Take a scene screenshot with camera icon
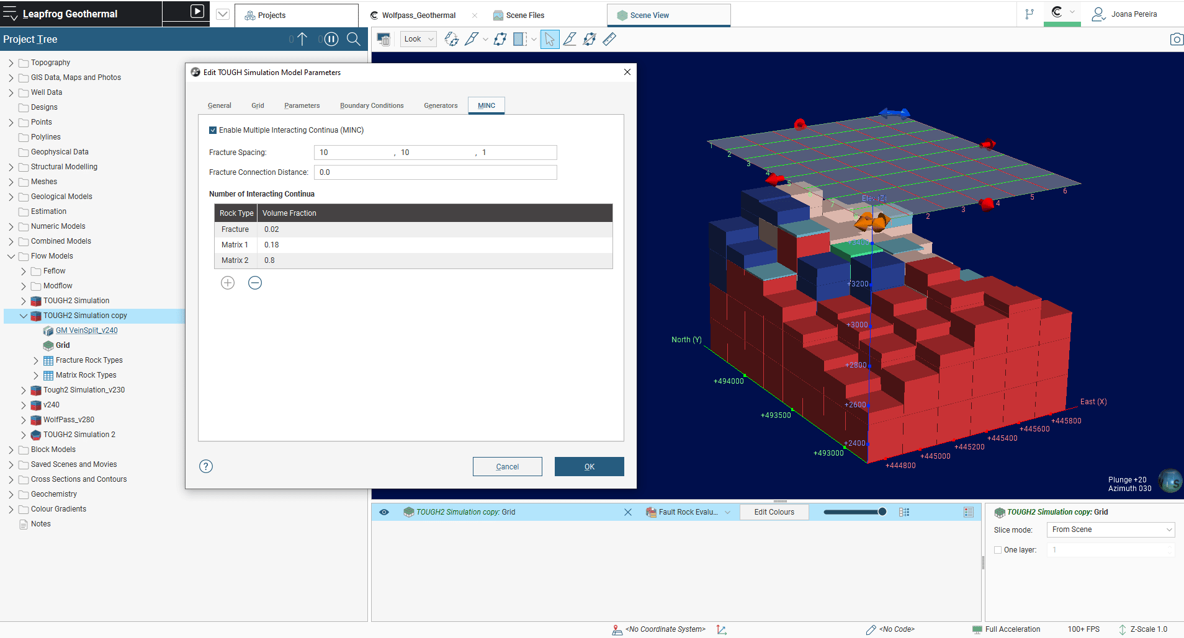The height and width of the screenshot is (638, 1184). [1176, 39]
